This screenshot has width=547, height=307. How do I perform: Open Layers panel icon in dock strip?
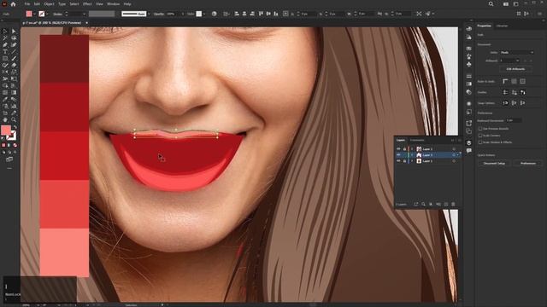[469, 143]
